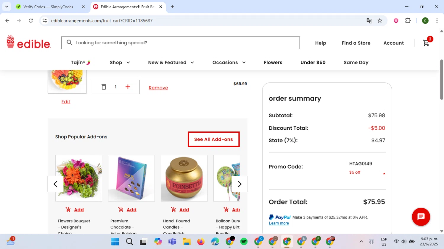Click cart icon for Hand-Poured Candles Add
The height and width of the screenshot is (249, 444).
[x=173, y=210]
